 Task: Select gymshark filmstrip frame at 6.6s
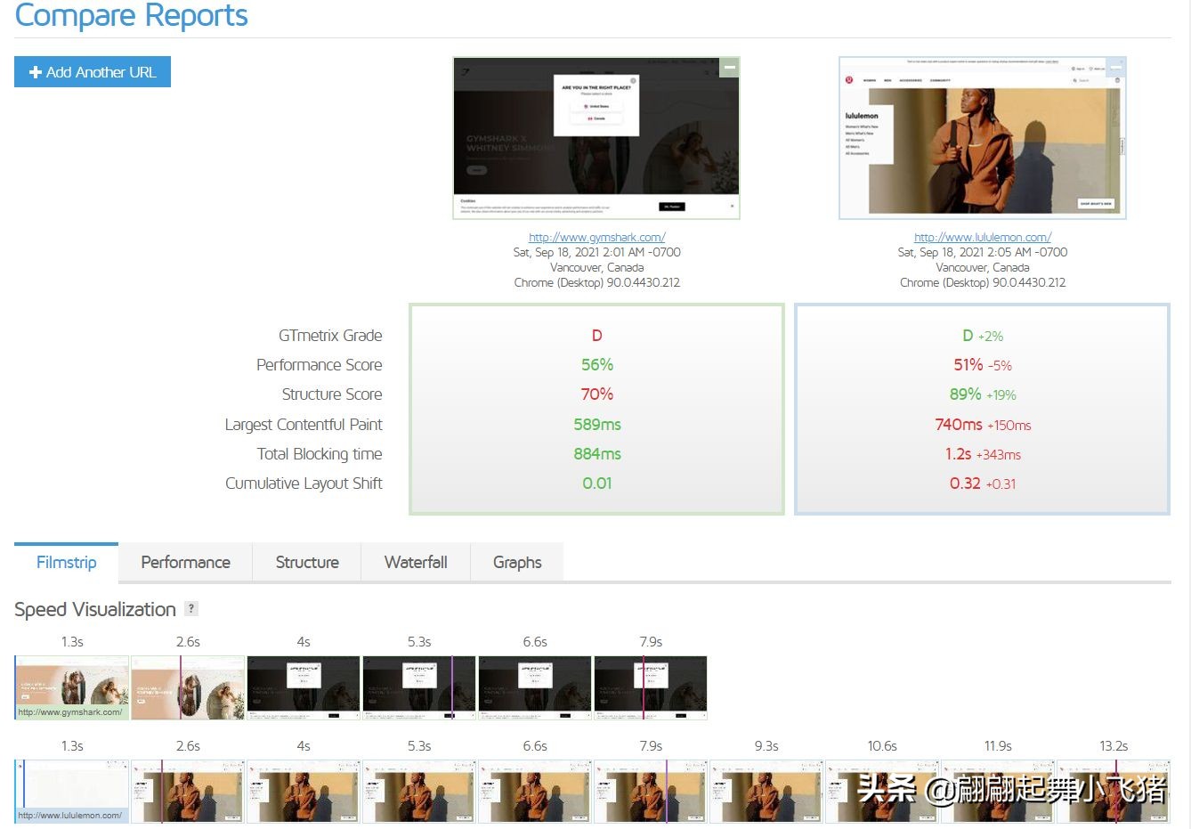535,687
